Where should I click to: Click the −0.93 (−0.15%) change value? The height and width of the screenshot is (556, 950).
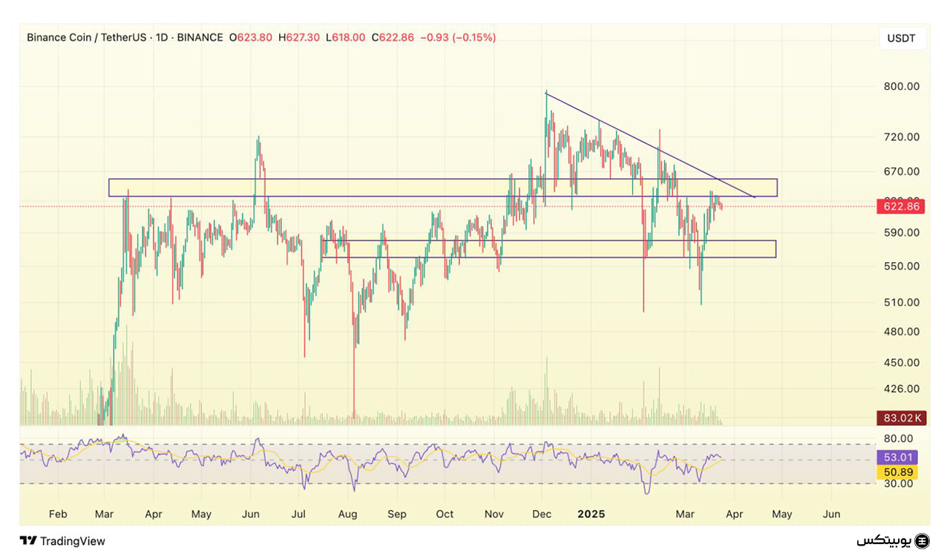coord(458,37)
